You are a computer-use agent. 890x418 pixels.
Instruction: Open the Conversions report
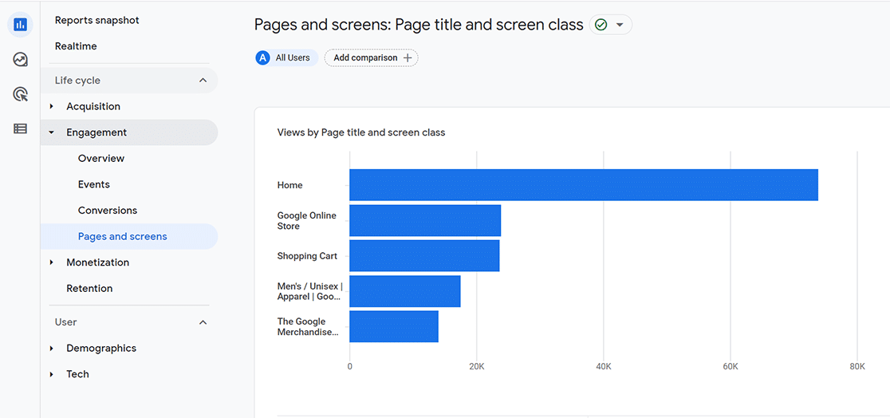[x=108, y=211]
